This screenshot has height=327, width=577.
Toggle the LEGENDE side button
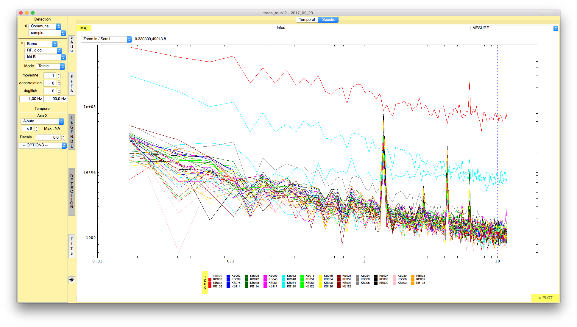(x=71, y=132)
